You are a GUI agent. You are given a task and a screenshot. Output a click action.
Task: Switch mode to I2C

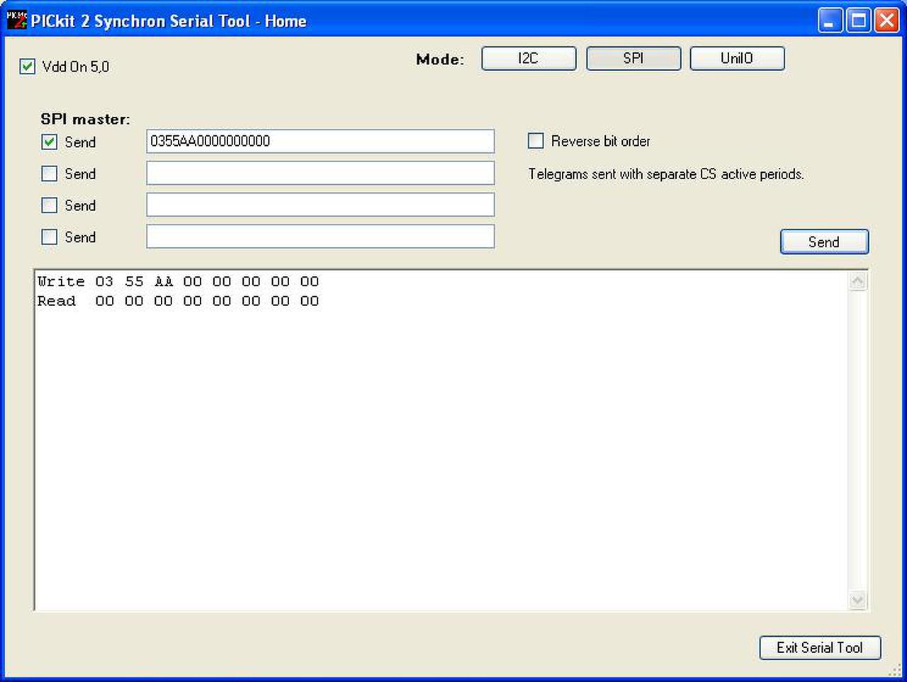click(529, 58)
